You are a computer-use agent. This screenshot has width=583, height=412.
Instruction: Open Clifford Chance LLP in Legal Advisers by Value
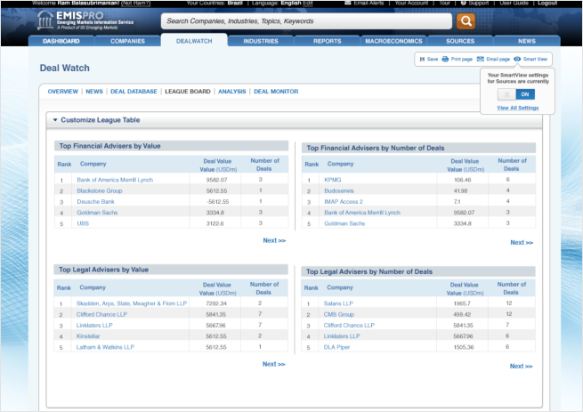(101, 315)
